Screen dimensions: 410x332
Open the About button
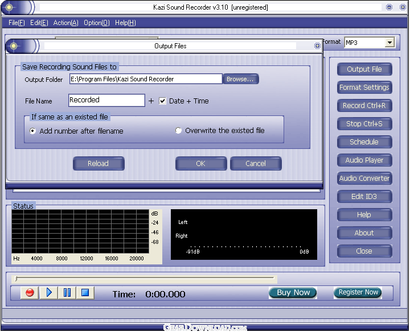(364, 233)
